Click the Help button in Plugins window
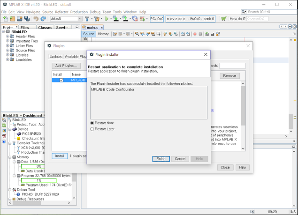Screen dimensions: 298x215 [x=242, y=167]
